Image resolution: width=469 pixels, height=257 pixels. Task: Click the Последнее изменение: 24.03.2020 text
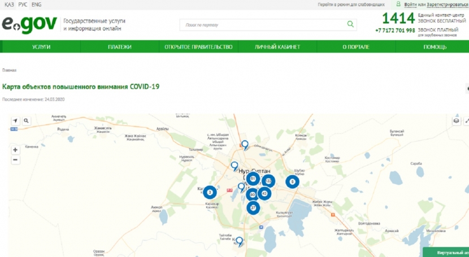[x=33, y=99]
